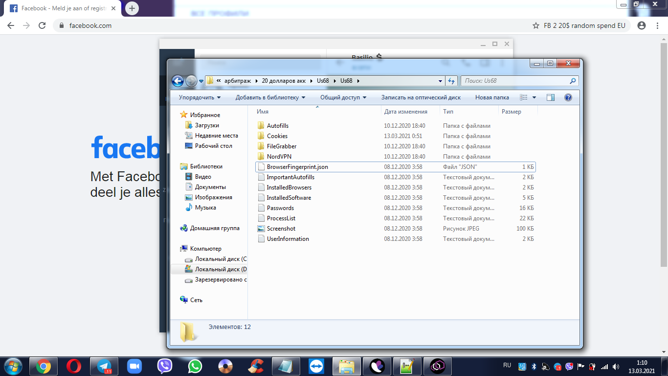Open Недавние места in navigation pane
Viewport: 668px width, 376px height.
[217, 136]
